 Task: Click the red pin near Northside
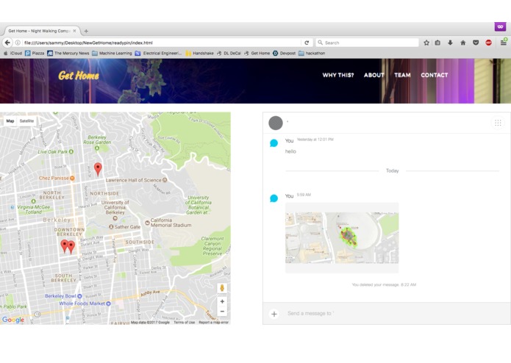point(98,169)
